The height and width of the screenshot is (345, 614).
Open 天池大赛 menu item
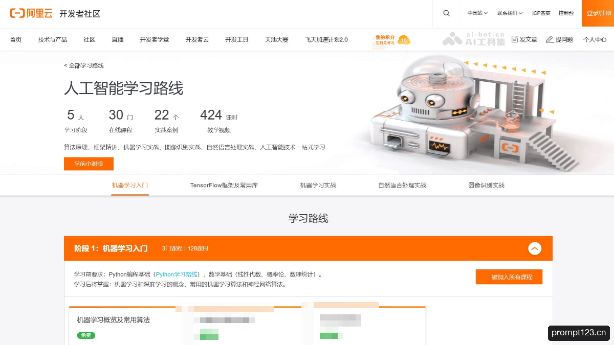pyautogui.click(x=277, y=39)
